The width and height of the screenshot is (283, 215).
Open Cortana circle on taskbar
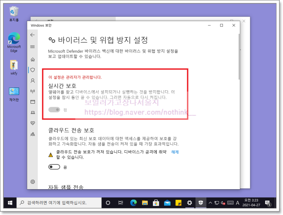click(108, 203)
